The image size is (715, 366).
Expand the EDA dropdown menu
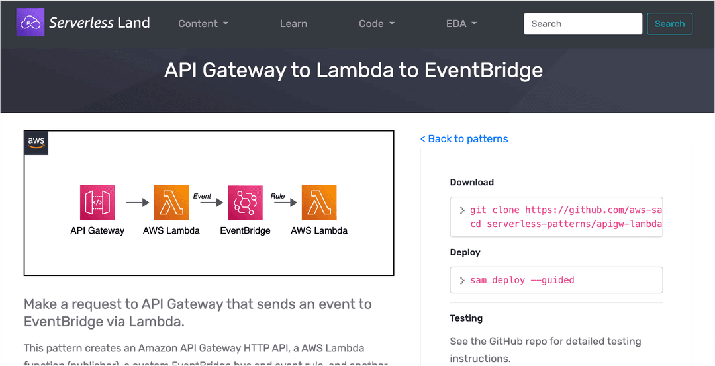(x=461, y=24)
